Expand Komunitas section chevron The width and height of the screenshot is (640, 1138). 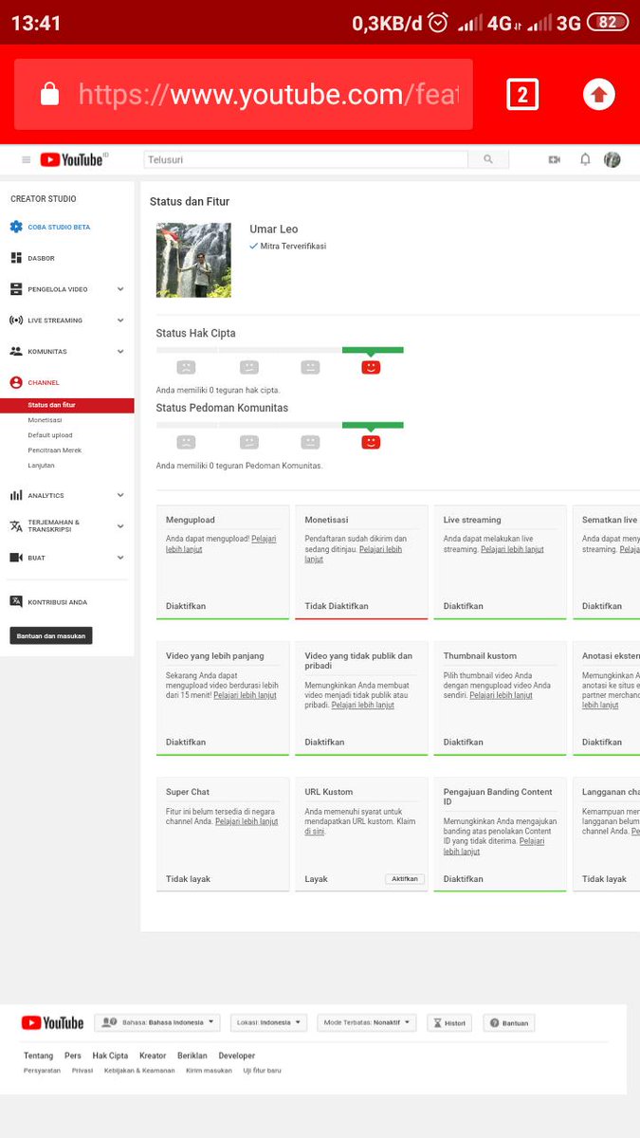(120, 351)
